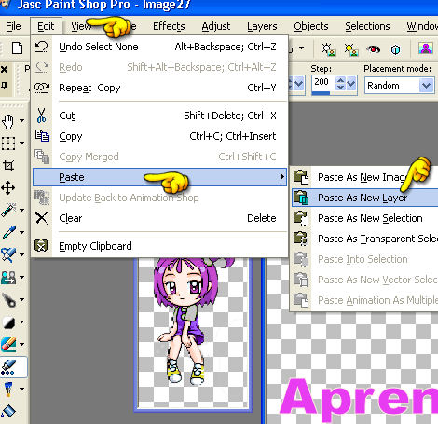The height and width of the screenshot is (424, 438).
Task: Click the Undo arrow icon in Edit menu
Action: point(42,47)
